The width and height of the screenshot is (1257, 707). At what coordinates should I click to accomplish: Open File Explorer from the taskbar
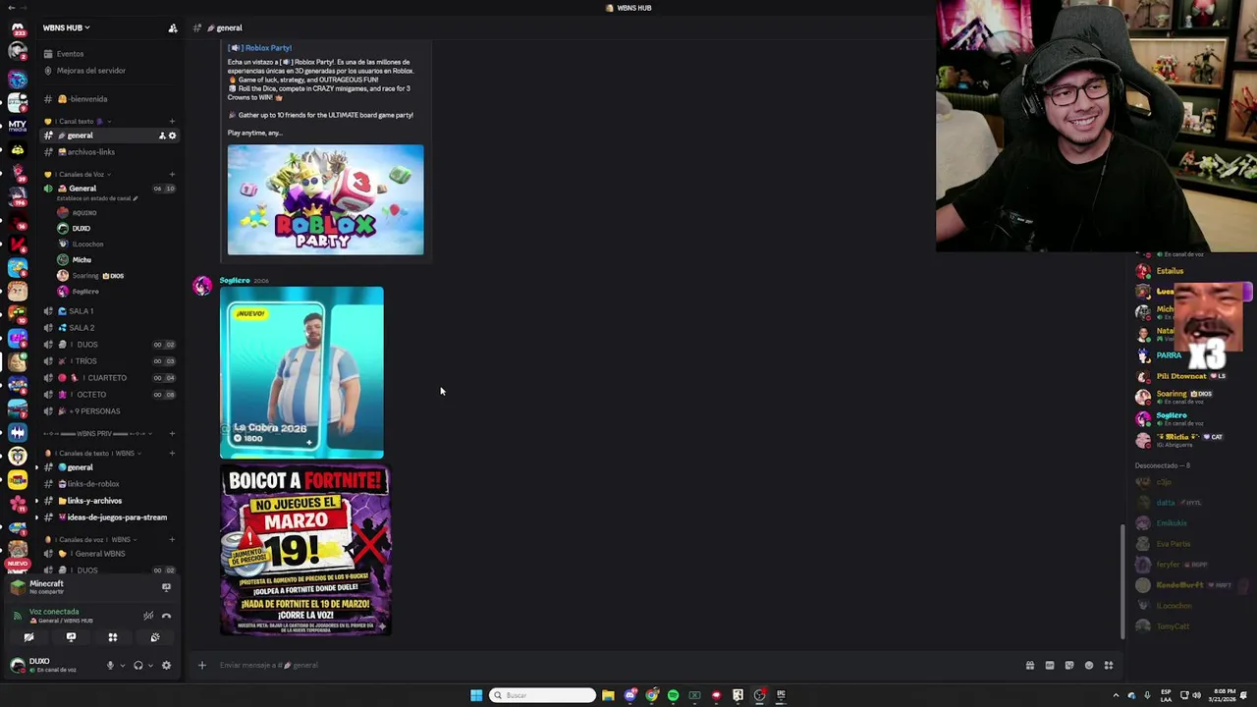point(608,695)
